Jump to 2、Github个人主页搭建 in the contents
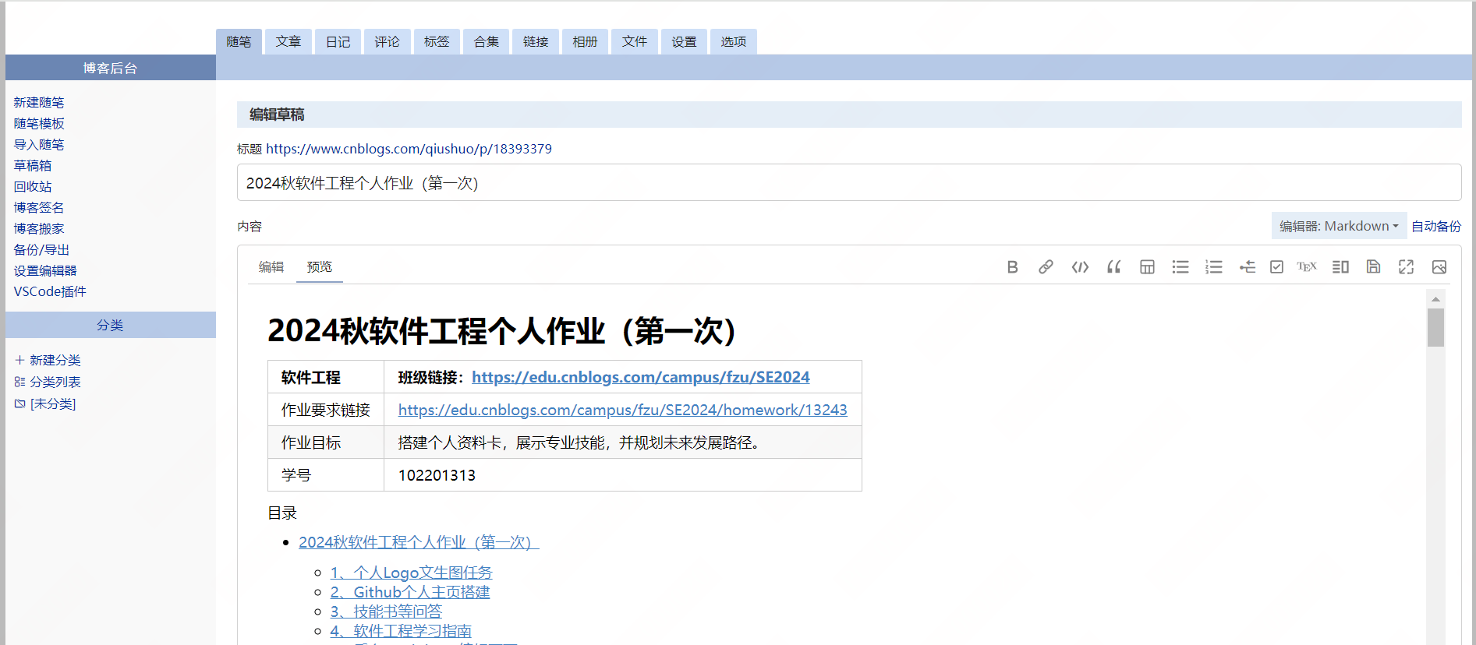Screen dimensions: 1476x645 (410, 592)
